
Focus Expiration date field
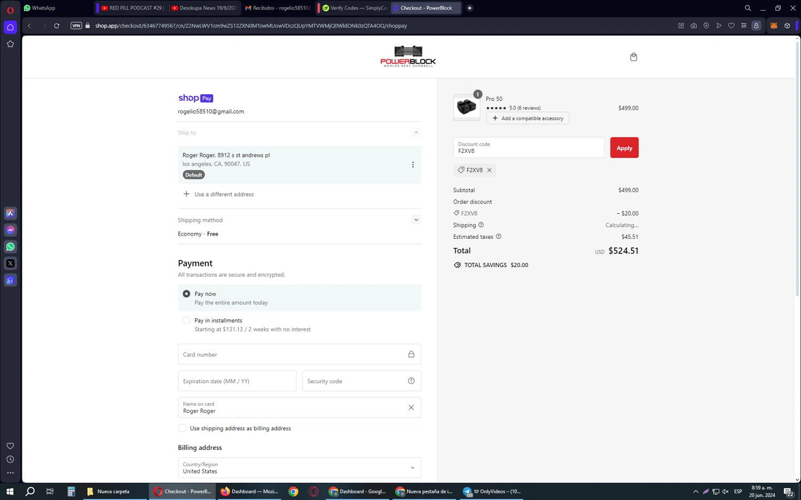237,381
